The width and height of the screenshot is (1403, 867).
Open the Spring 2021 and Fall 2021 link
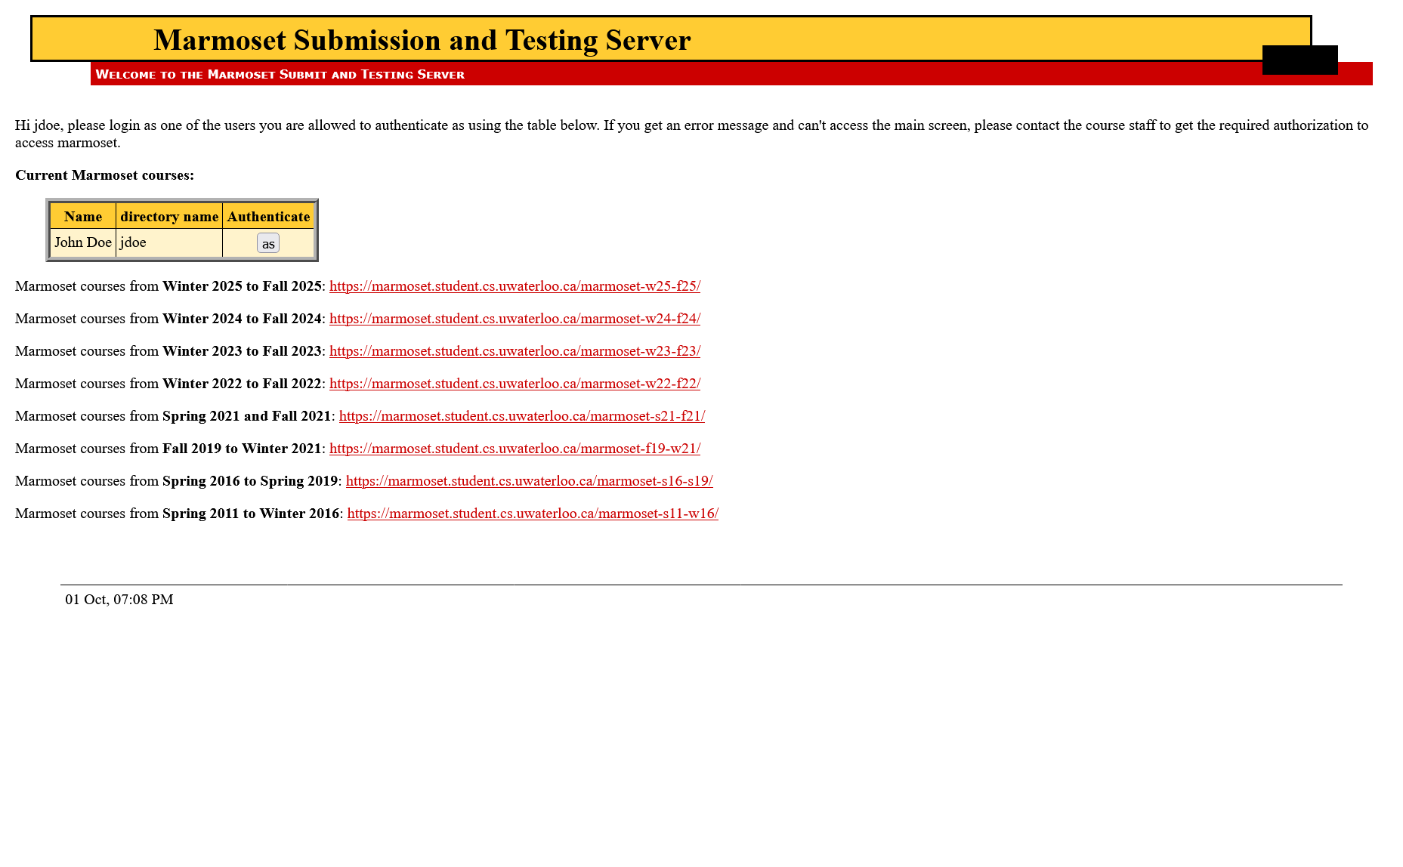coord(522,416)
